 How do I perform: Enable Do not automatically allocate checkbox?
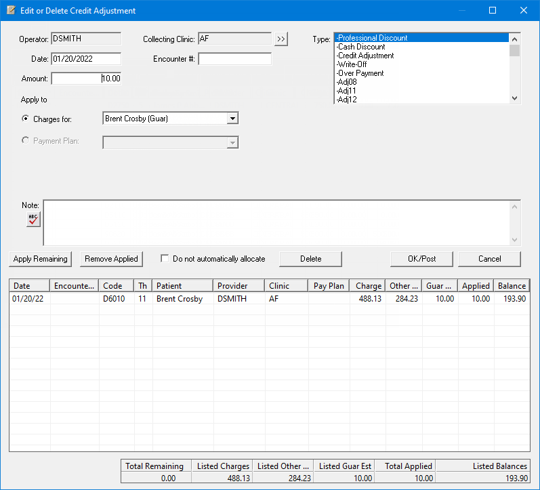[x=165, y=259]
